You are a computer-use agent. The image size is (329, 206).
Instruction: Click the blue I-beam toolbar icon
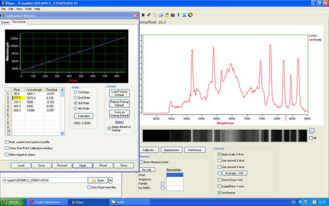pyautogui.click(x=179, y=15)
